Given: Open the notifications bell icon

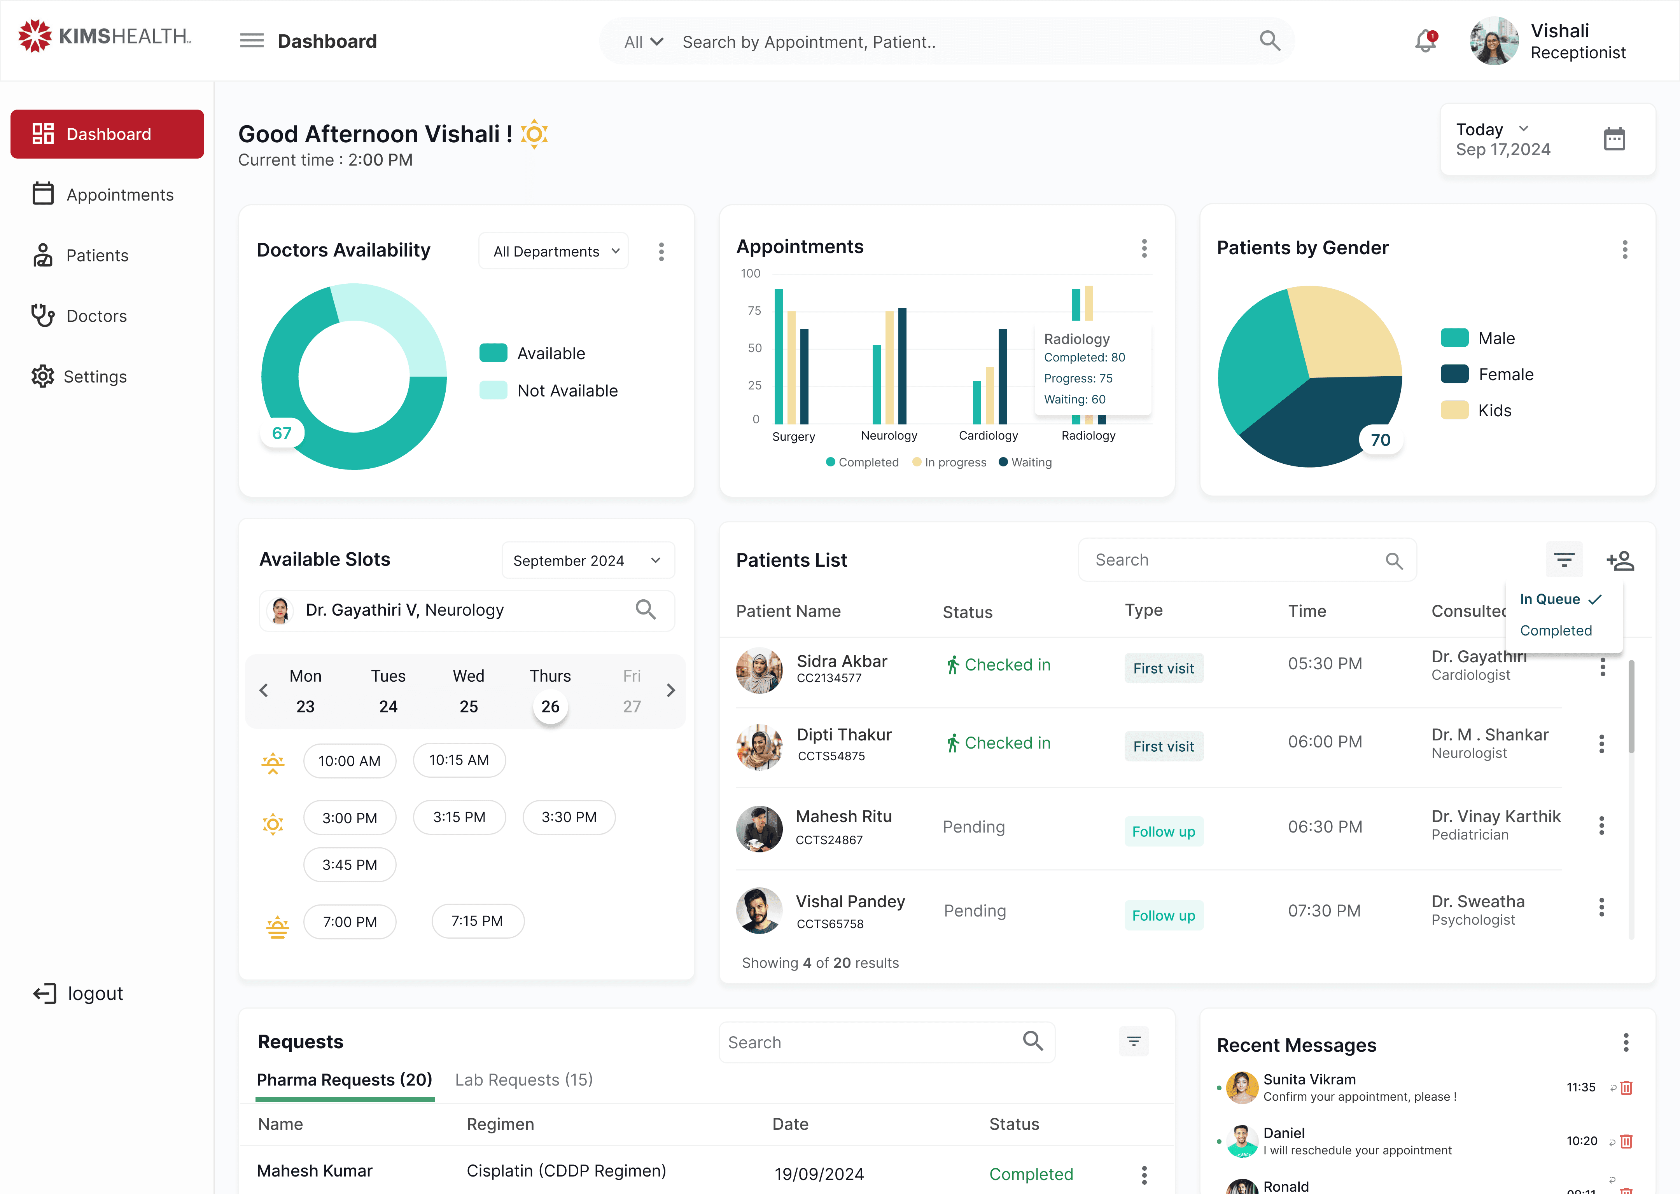Looking at the screenshot, I should [1425, 41].
